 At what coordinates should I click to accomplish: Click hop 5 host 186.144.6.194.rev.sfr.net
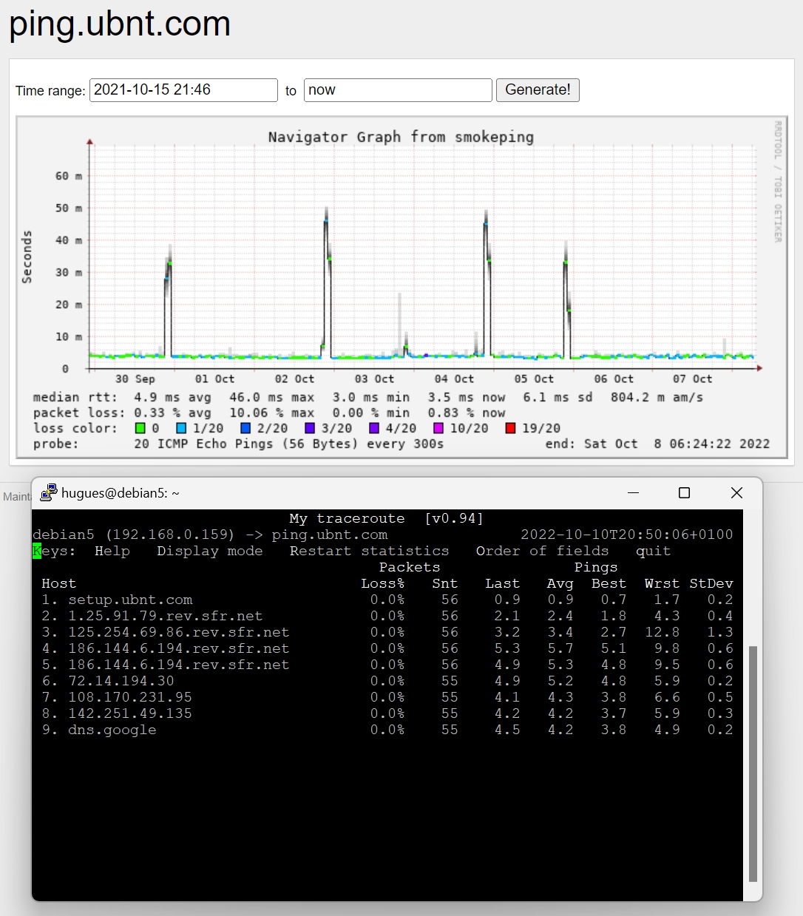click(x=179, y=665)
